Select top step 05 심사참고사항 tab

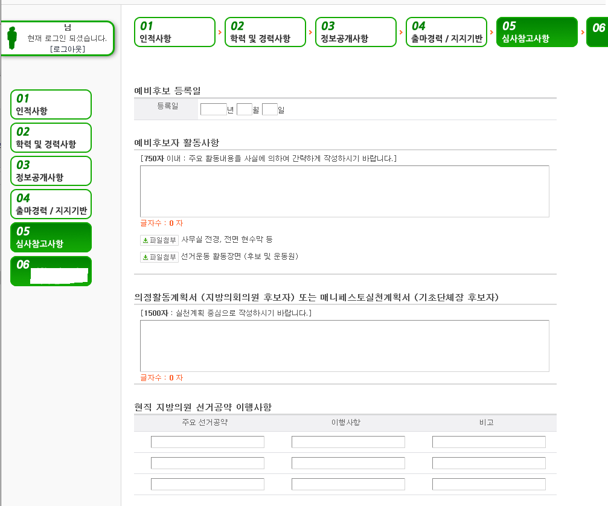click(537, 32)
